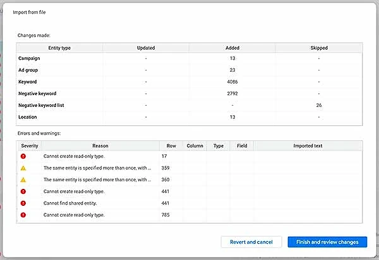379x260 pixels.
Task: Select the Imported text column header
Action: pos(308,146)
